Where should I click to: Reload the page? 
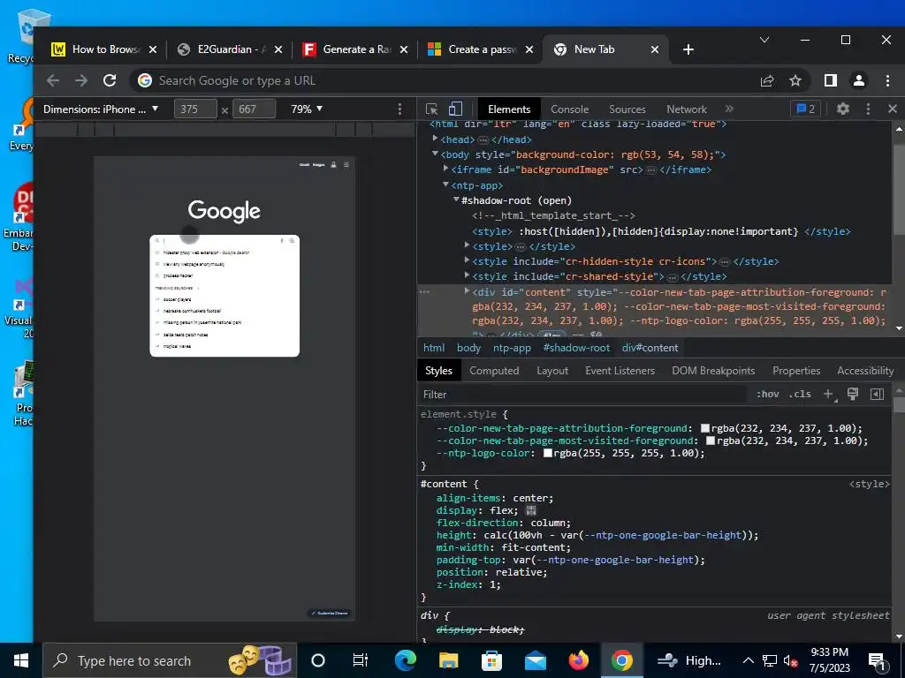pos(110,80)
